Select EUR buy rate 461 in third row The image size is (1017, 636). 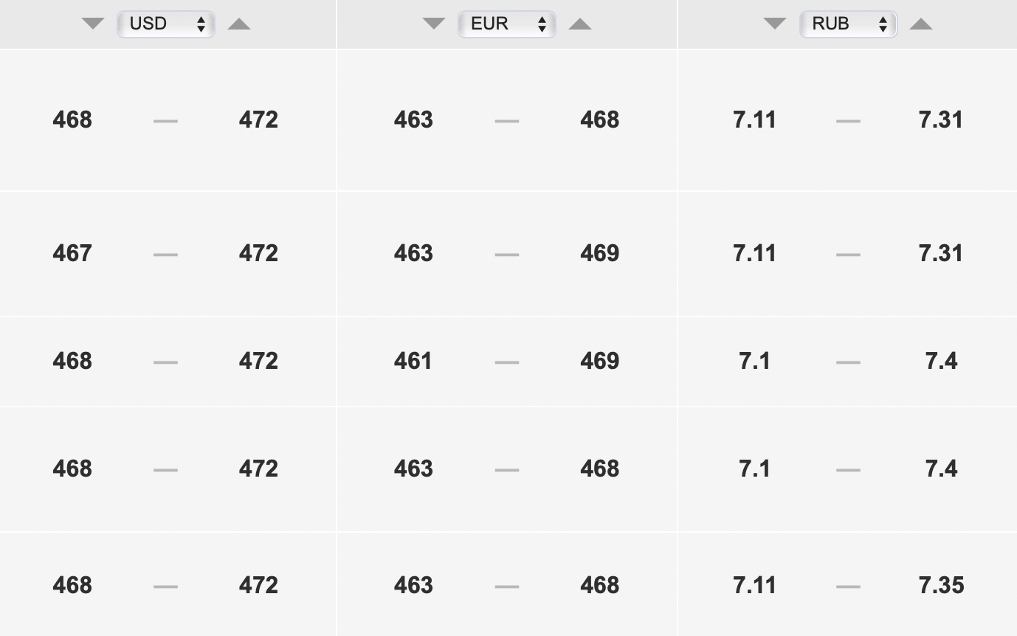tap(413, 361)
